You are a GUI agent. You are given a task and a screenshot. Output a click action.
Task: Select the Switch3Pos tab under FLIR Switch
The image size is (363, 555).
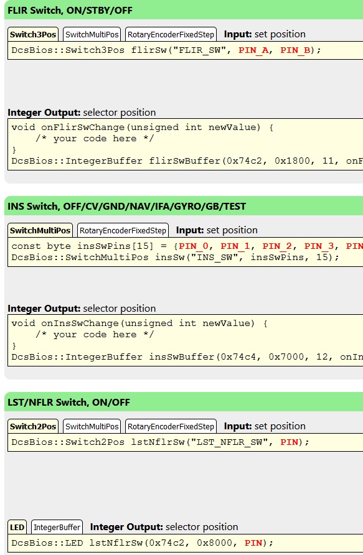click(x=33, y=34)
